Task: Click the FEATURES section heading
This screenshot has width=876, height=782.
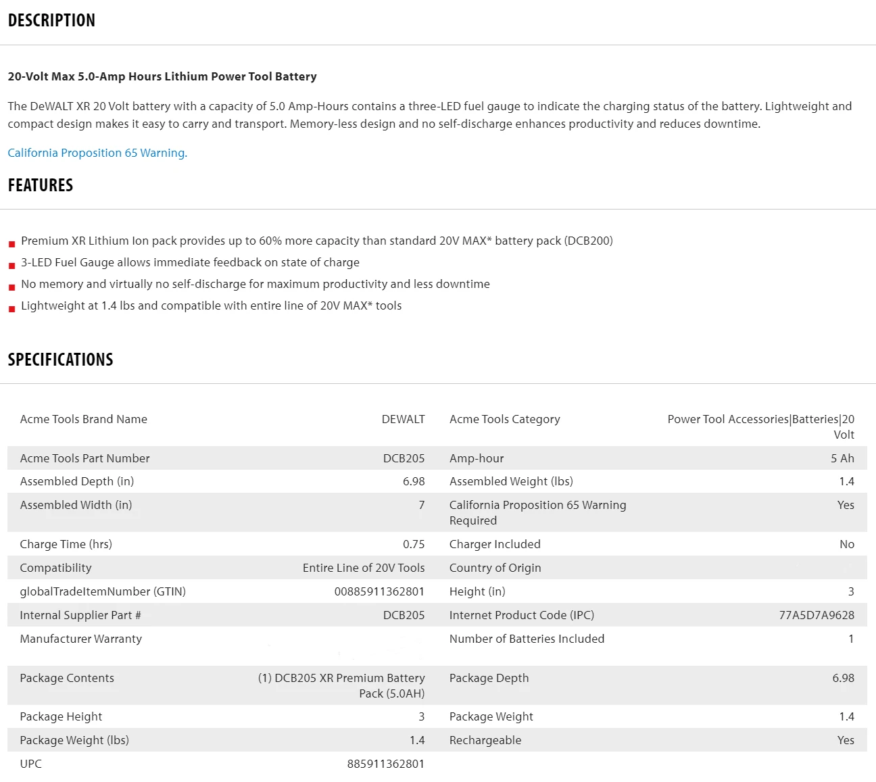Action: (x=41, y=185)
